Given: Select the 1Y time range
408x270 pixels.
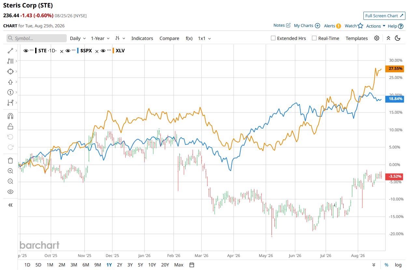Looking at the screenshot, I should (109, 265).
